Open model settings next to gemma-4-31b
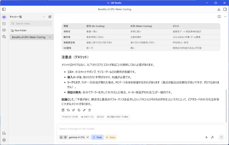 65,137
